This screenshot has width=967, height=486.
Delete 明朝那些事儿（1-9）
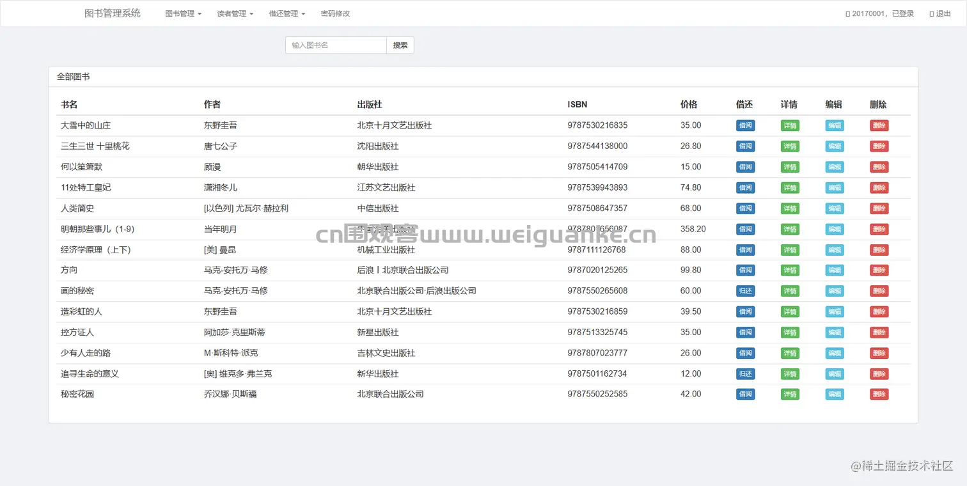879,229
